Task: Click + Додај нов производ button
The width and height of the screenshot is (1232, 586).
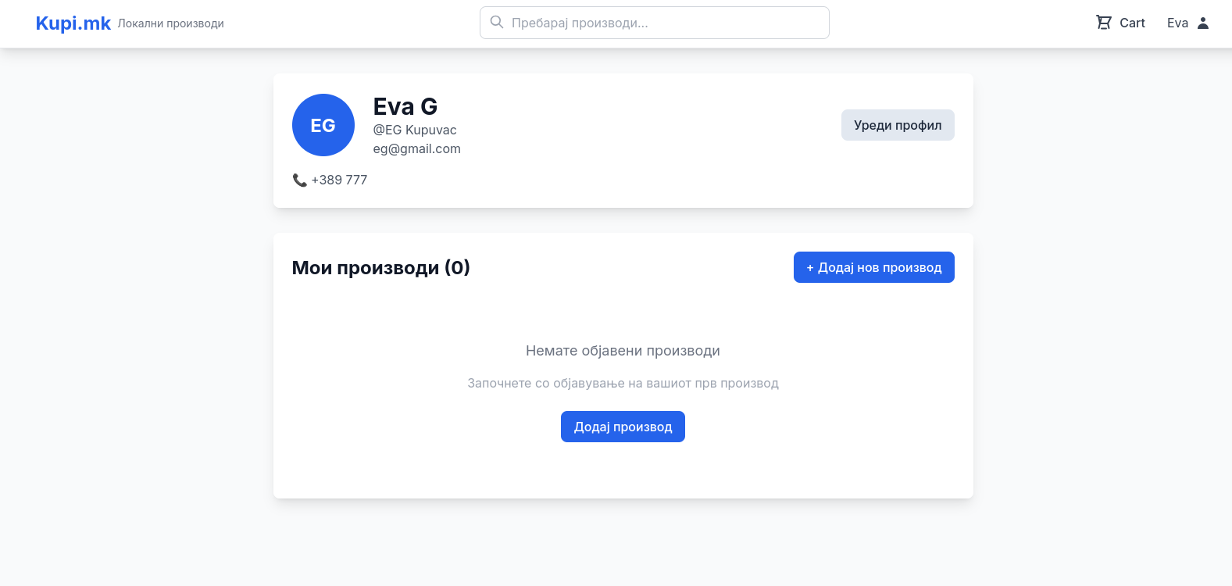Action: 873,267
